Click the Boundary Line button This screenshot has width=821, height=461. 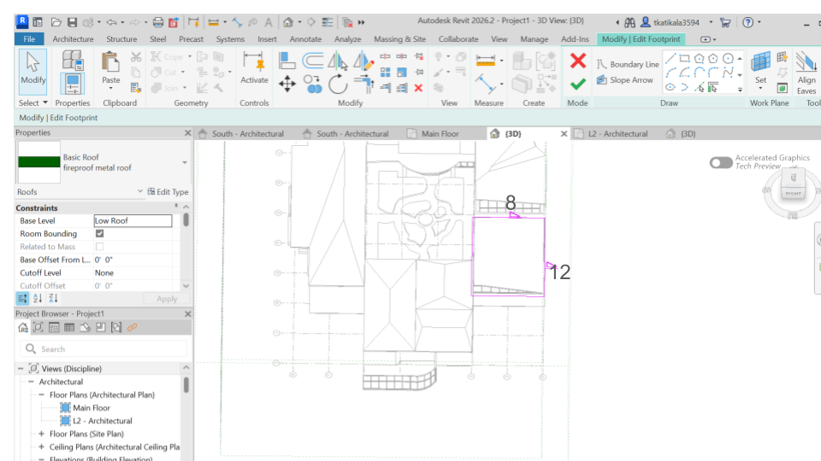(628, 64)
